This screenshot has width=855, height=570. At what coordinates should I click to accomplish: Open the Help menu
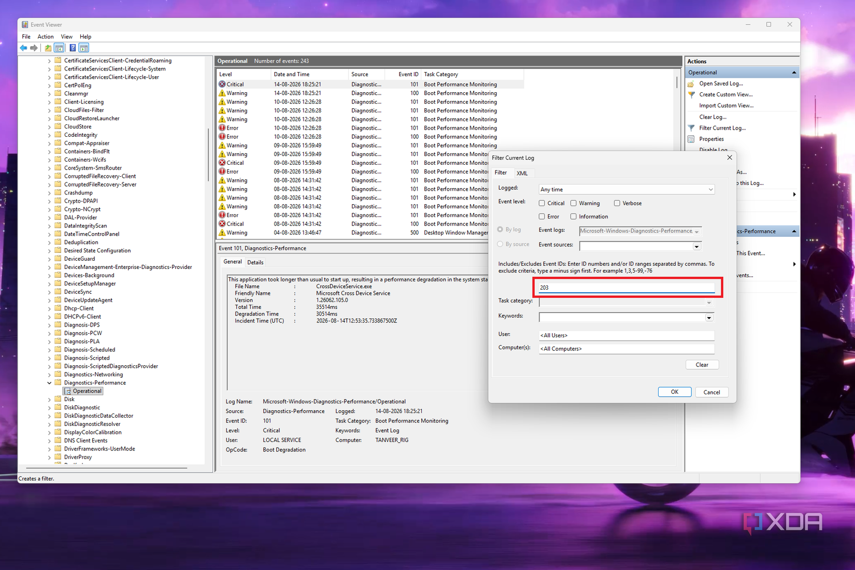pos(85,37)
